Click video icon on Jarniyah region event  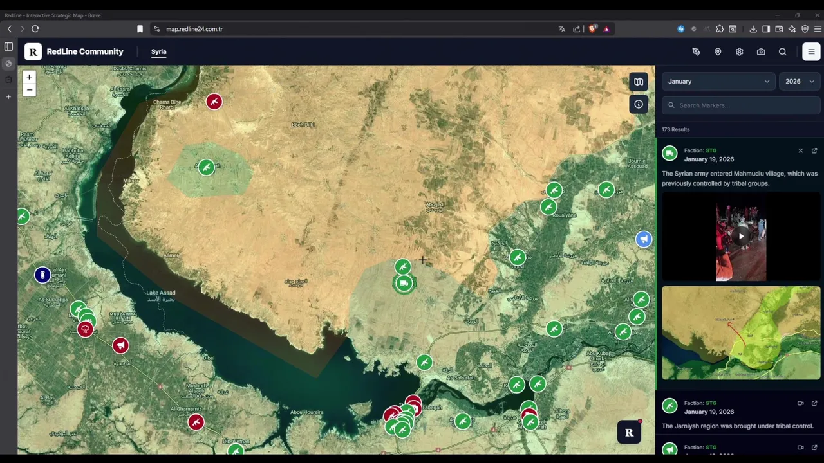pyautogui.click(x=800, y=403)
